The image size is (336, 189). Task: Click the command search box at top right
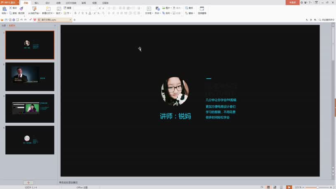pos(327,20)
